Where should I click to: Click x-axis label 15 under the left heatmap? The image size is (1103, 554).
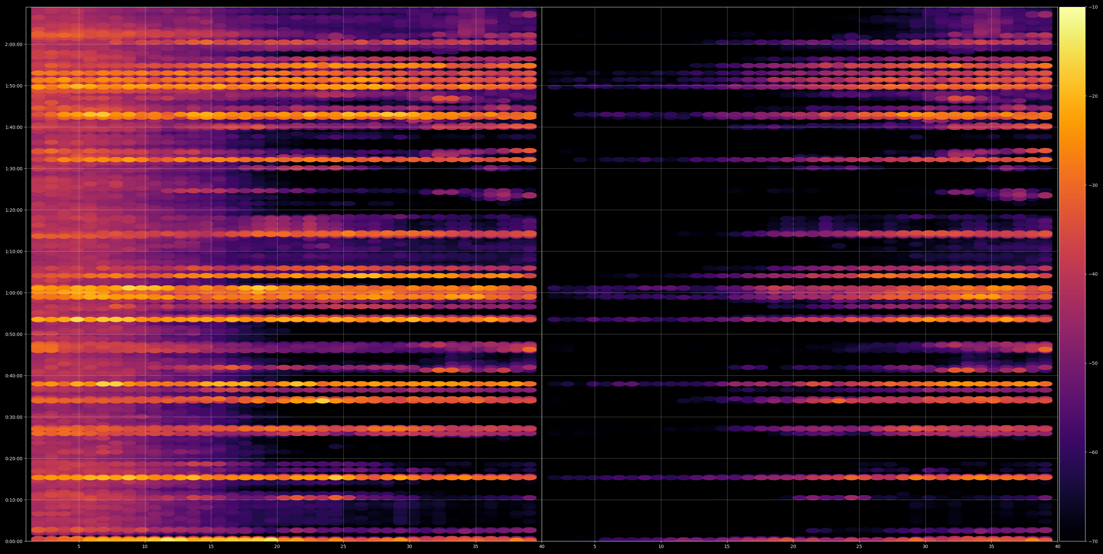tap(211, 547)
